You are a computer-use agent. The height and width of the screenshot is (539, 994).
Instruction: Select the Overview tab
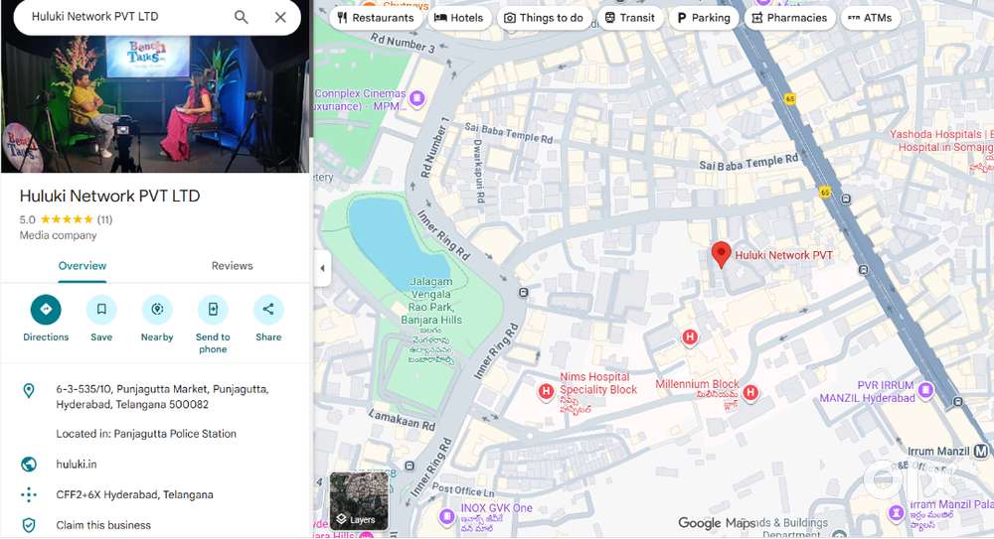pos(83,266)
